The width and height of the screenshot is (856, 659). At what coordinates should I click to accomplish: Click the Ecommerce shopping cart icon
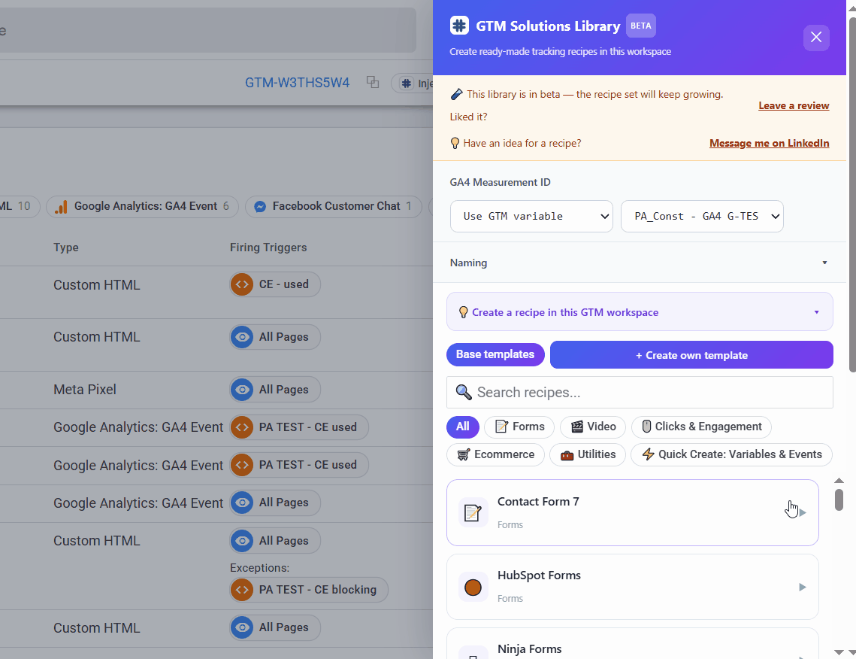(x=464, y=454)
